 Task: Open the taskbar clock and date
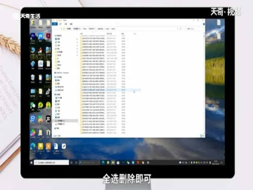click(x=216, y=162)
